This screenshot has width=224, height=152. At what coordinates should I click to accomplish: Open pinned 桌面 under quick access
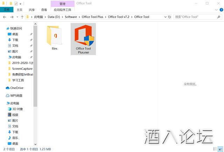(15, 34)
